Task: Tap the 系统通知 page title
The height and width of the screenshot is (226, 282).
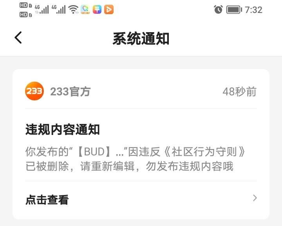Action: (141, 38)
